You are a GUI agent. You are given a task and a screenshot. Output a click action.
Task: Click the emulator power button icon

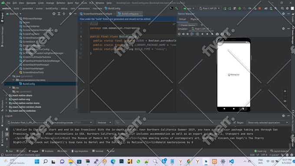pyautogui.click(x=179, y=34)
